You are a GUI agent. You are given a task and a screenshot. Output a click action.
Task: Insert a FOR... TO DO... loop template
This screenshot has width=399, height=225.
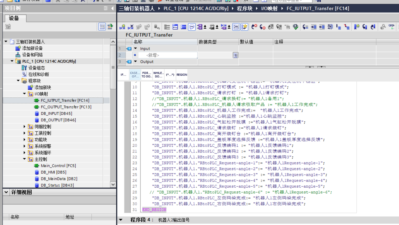147,75
